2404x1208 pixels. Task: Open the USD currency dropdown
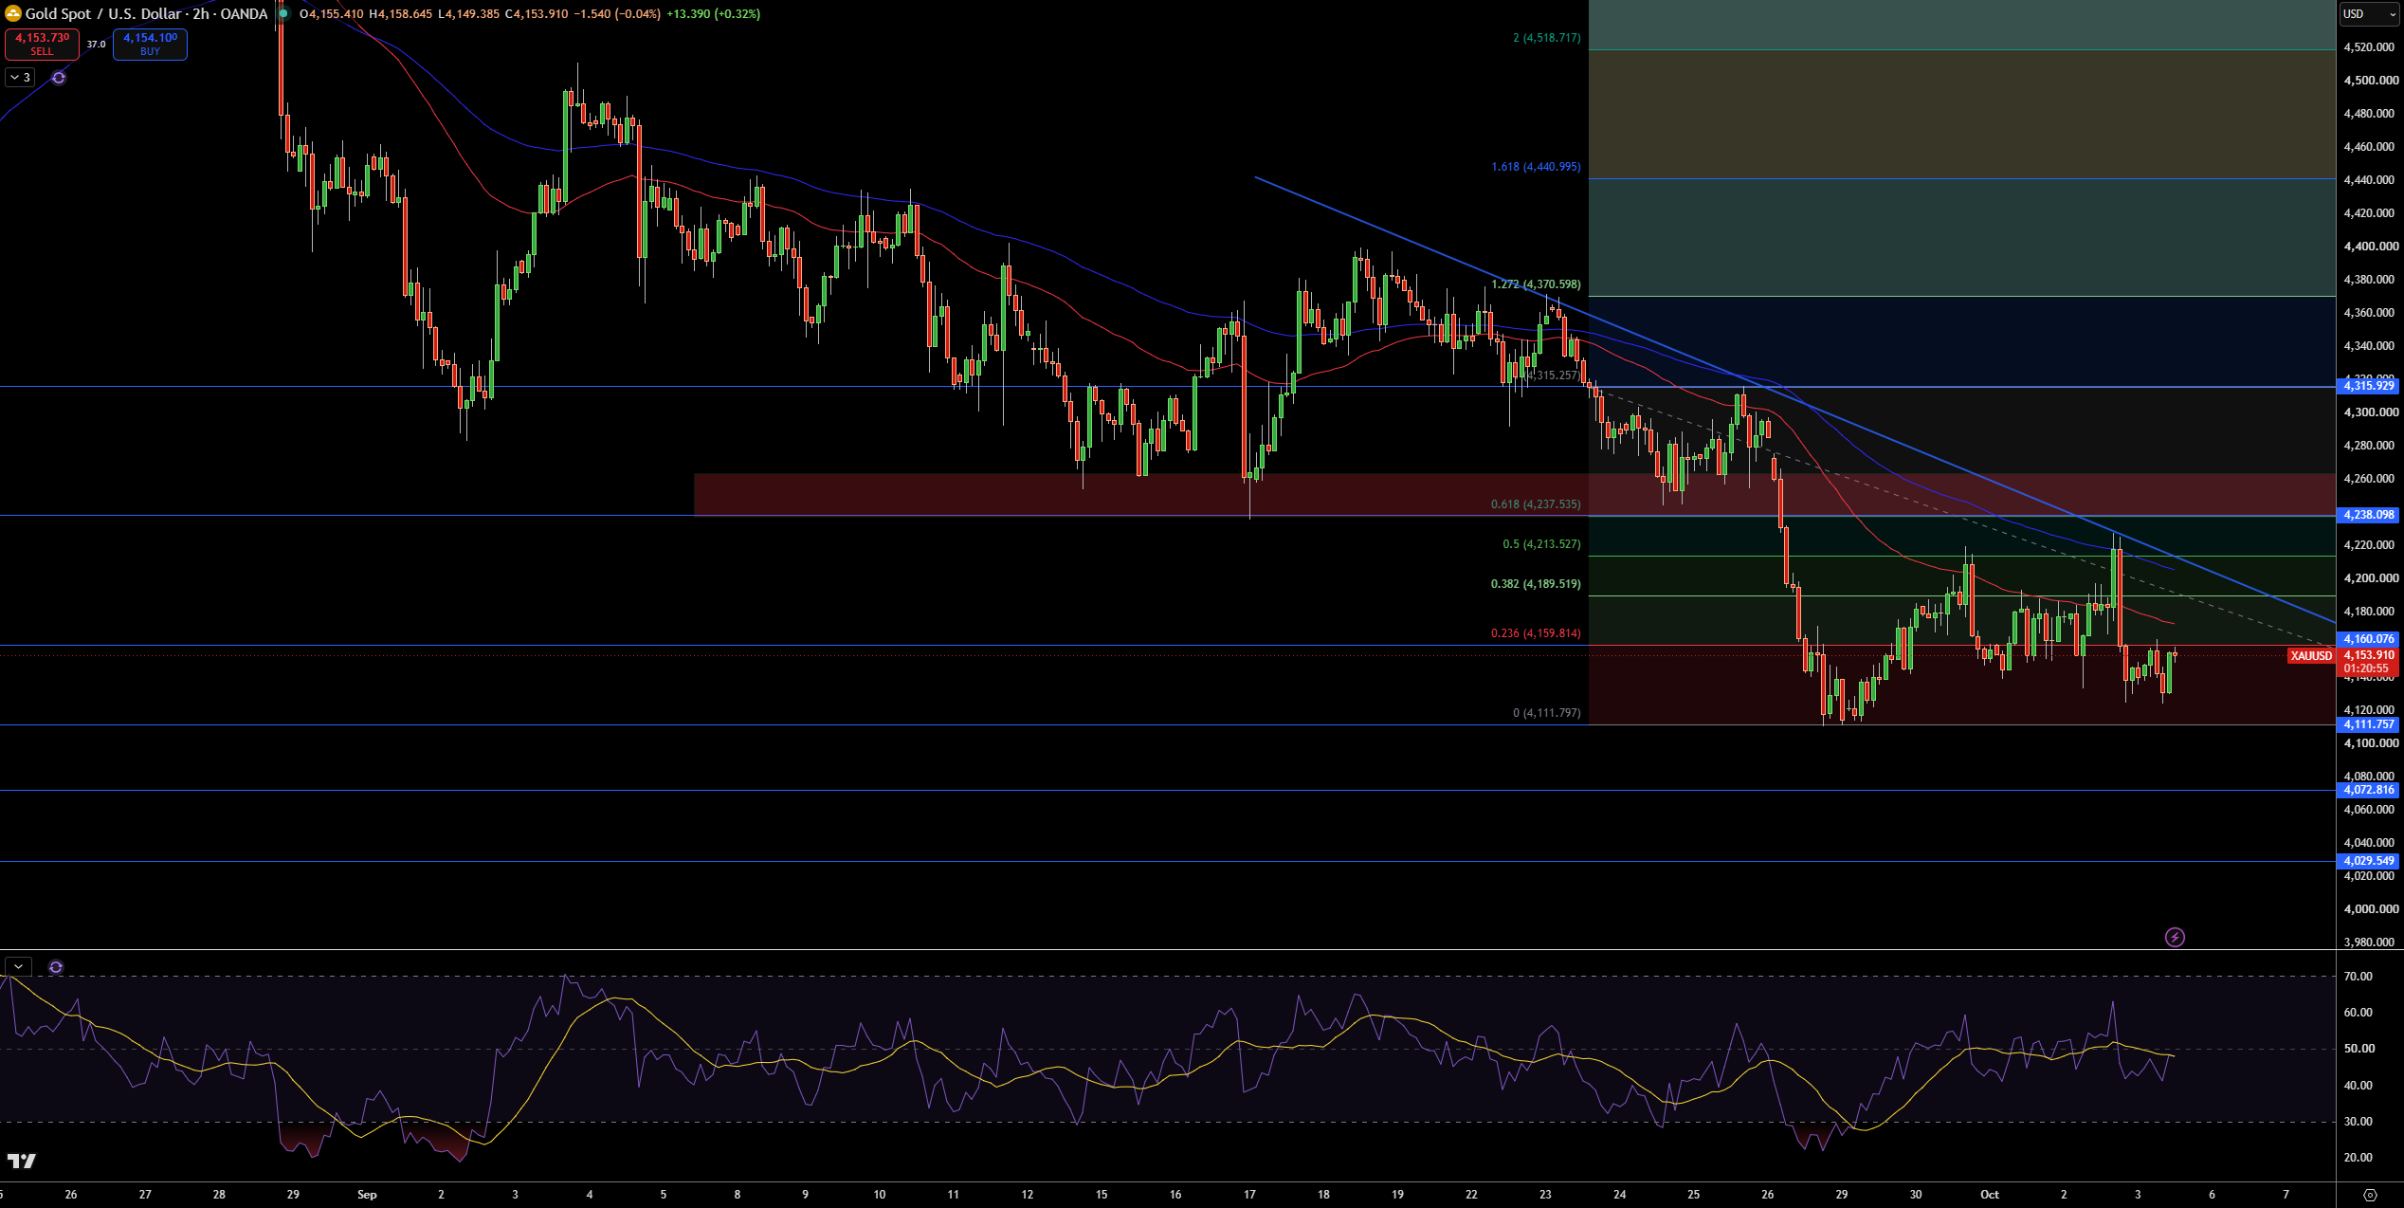2371,14
